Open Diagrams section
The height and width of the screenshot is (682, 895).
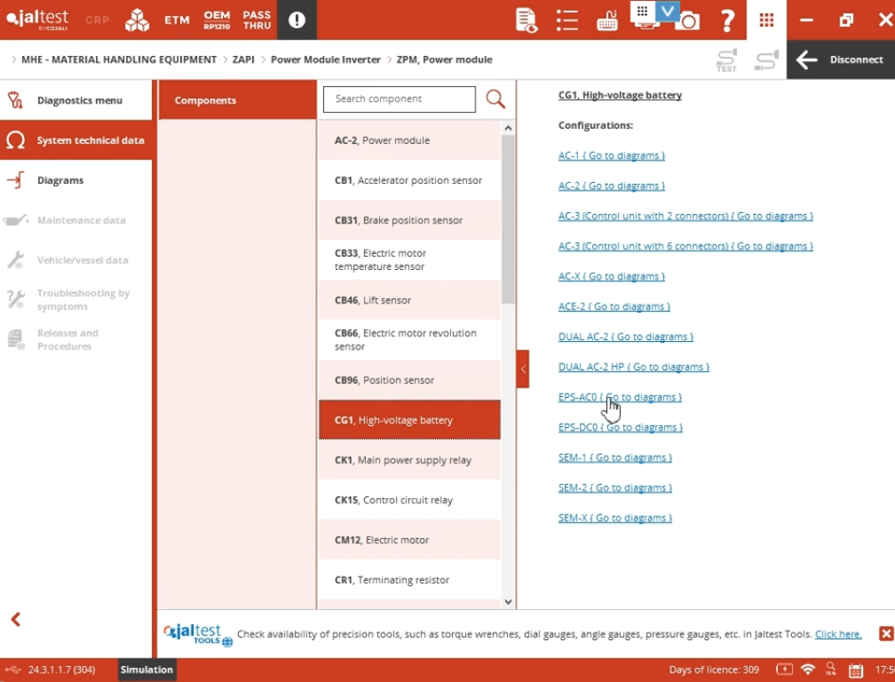pyautogui.click(x=76, y=180)
